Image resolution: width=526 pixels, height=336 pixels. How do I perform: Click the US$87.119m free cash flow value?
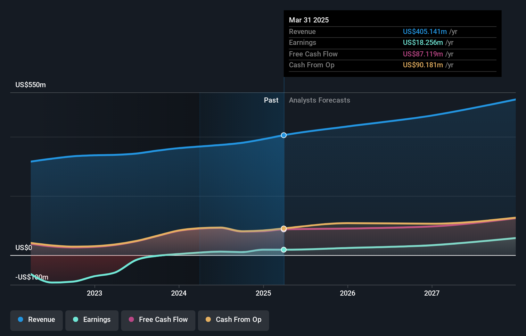[x=423, y=54]
